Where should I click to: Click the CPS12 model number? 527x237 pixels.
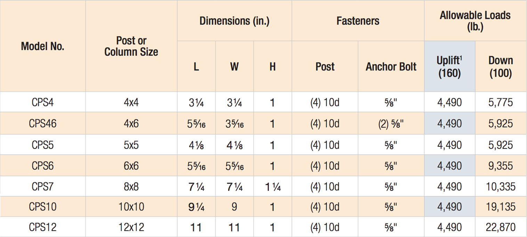(x=43, y=227)
